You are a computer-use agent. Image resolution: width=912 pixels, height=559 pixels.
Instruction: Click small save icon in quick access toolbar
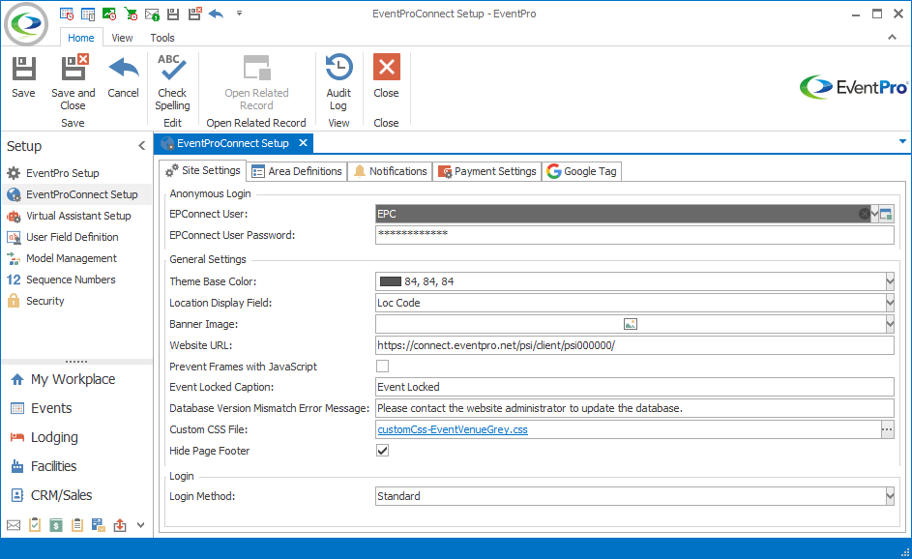tap(173, 14)
